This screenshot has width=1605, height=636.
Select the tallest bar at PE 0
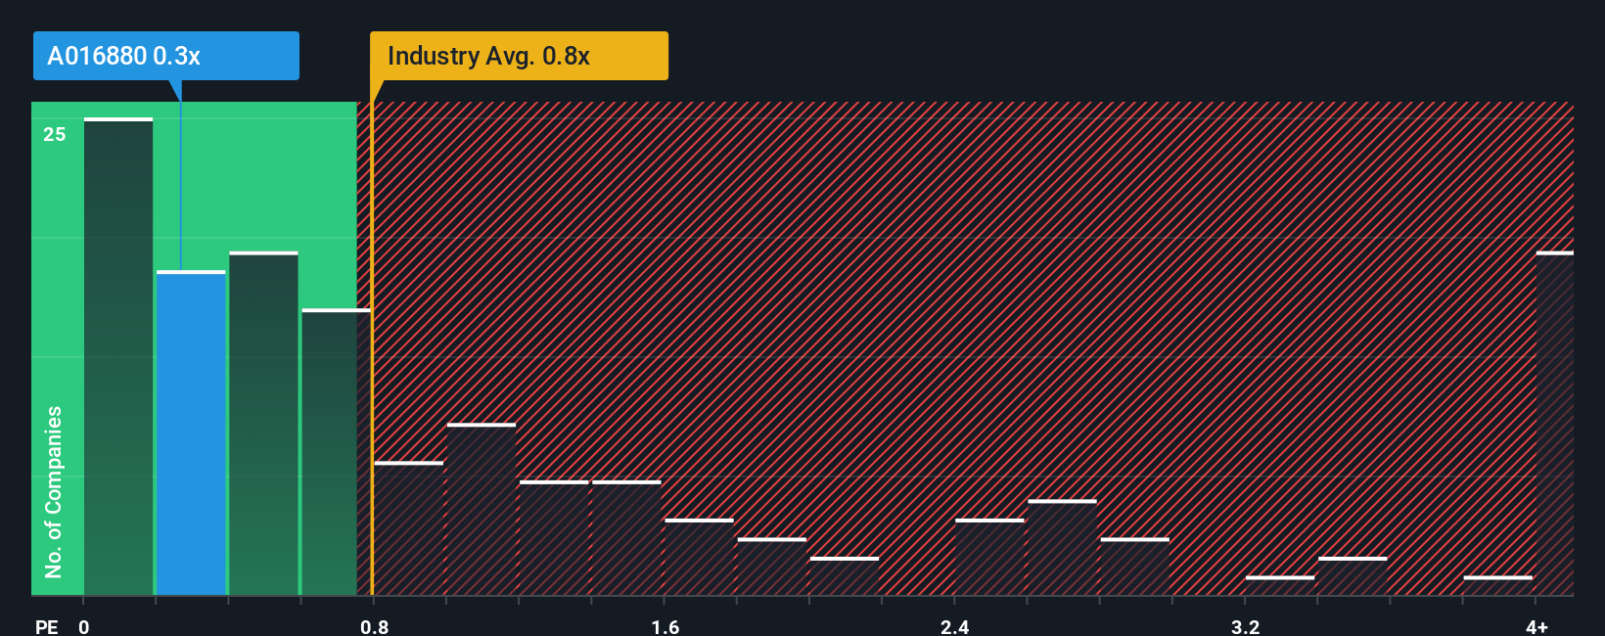coord(118,356)
